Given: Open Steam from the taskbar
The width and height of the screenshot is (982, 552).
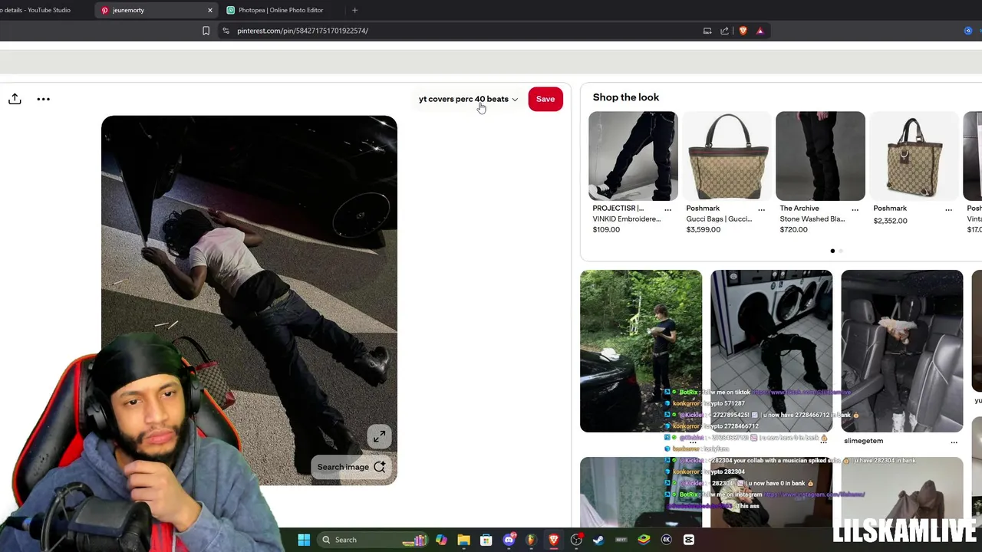Looking at the screenshot, I should (x=598, y=540).
